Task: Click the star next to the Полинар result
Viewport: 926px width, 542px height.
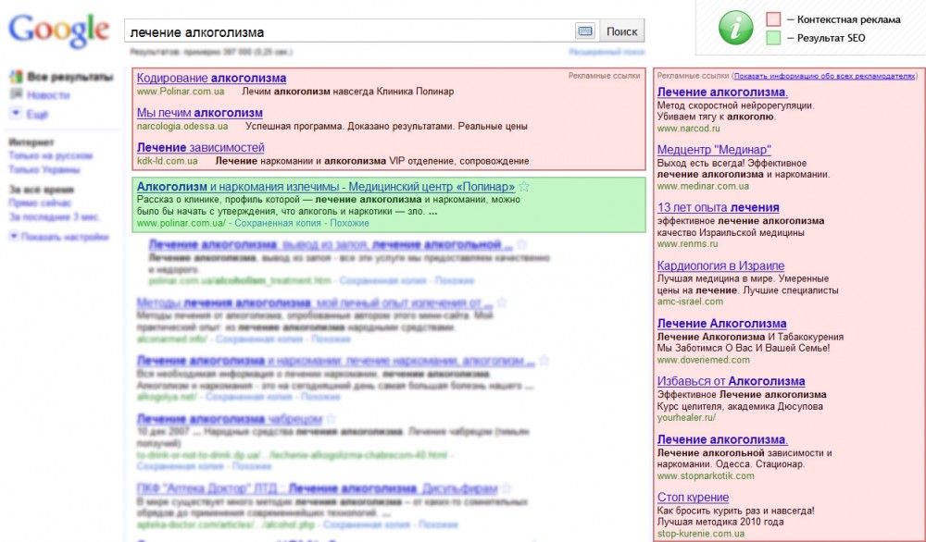Action: 524,187
